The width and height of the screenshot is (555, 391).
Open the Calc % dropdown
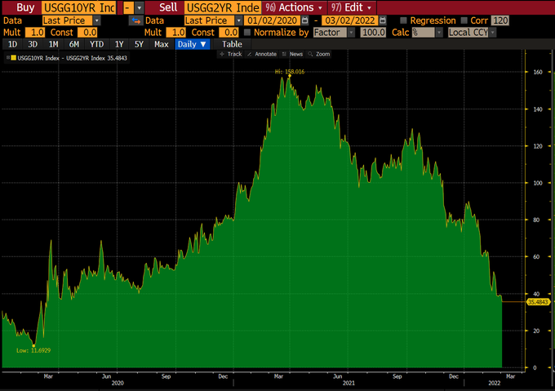[x=439, y=33]
